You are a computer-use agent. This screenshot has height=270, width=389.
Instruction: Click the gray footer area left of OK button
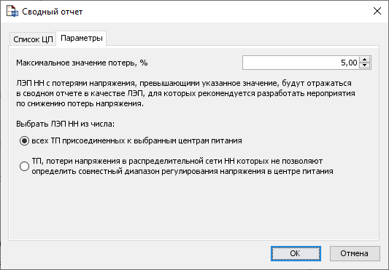pyautogui.click(x=139, y=254)
